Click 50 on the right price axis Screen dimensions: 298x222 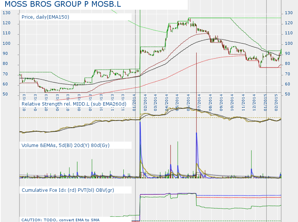288,94
